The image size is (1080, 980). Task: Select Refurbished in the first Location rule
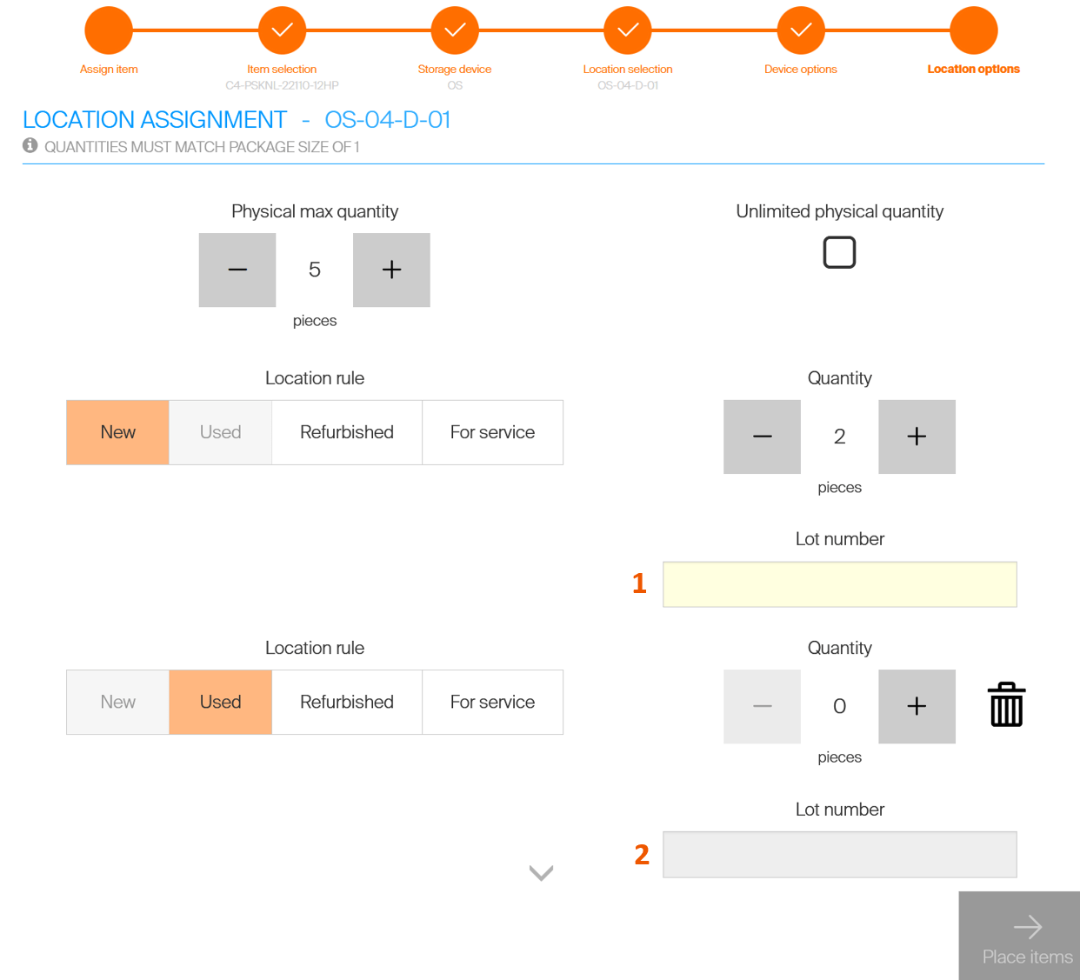347,432
